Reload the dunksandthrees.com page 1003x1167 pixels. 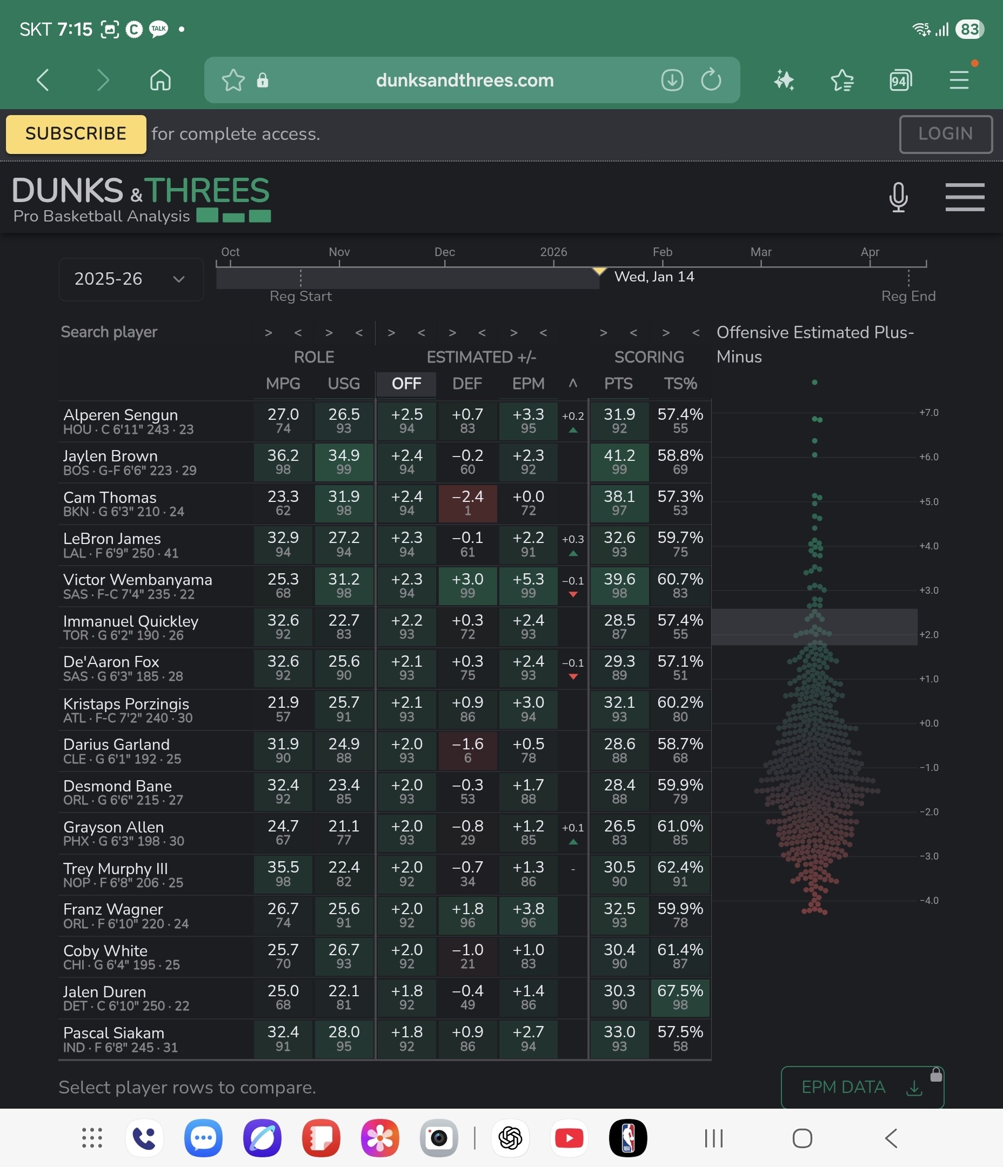711,80
